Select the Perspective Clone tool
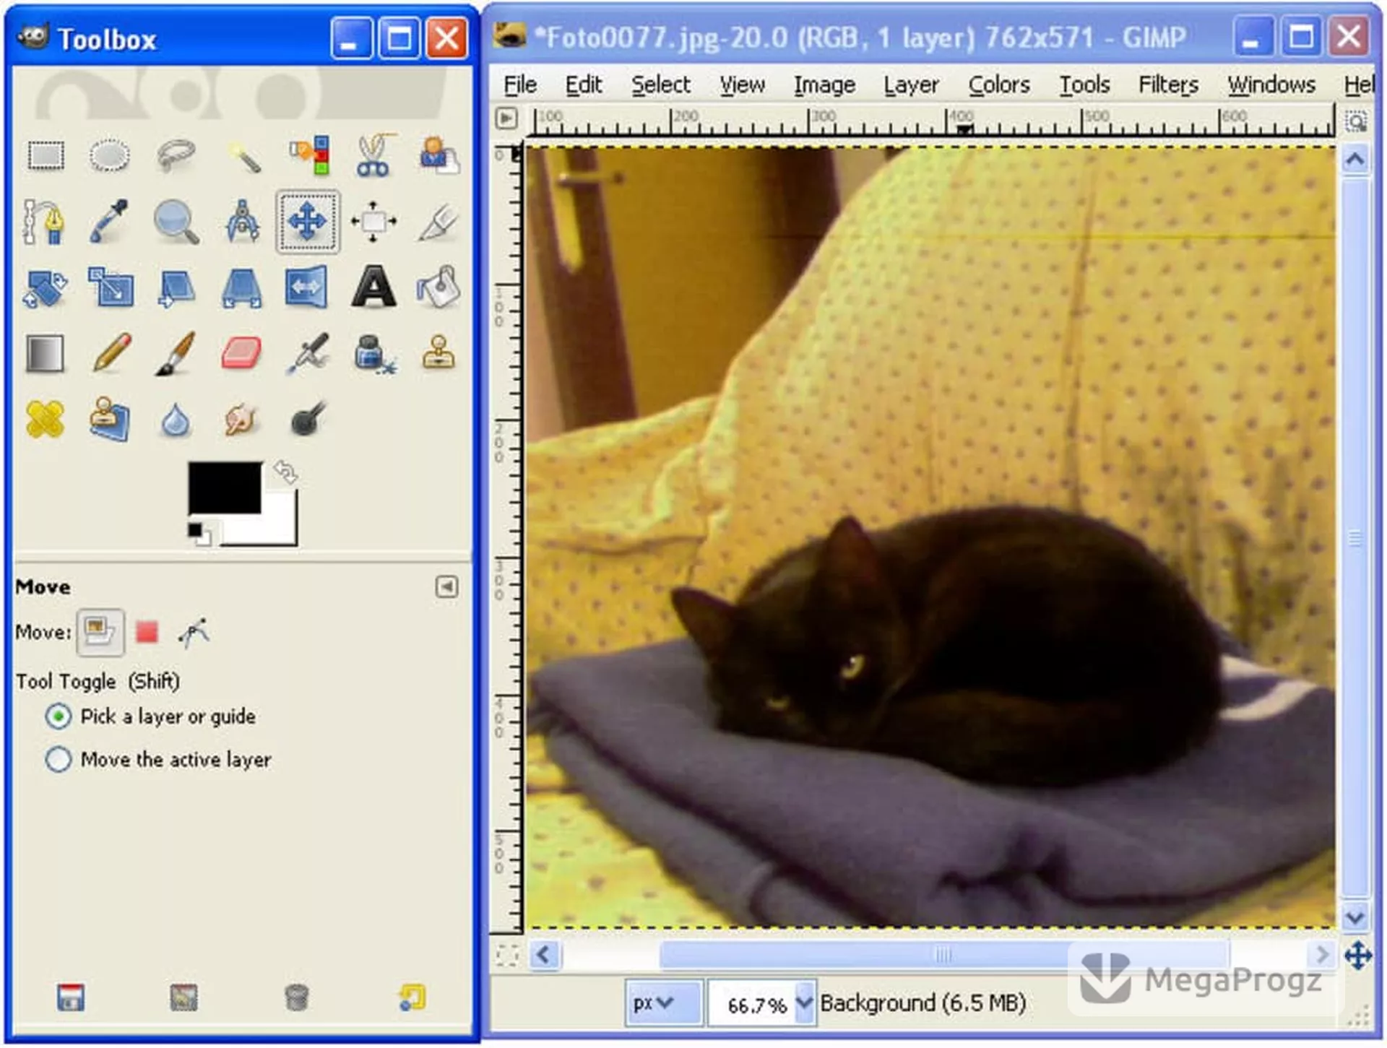The image size is (1387, 1048). point(110,419)
